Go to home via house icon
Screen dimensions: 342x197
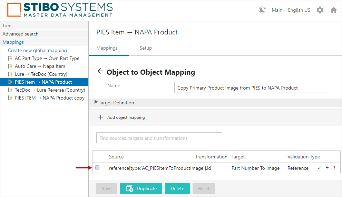click(x=333, y=10)
